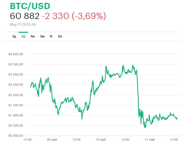The width and height of the screenshot is (186, 145).
Task: Click the 11 май date marker
Action: point(150,140)
